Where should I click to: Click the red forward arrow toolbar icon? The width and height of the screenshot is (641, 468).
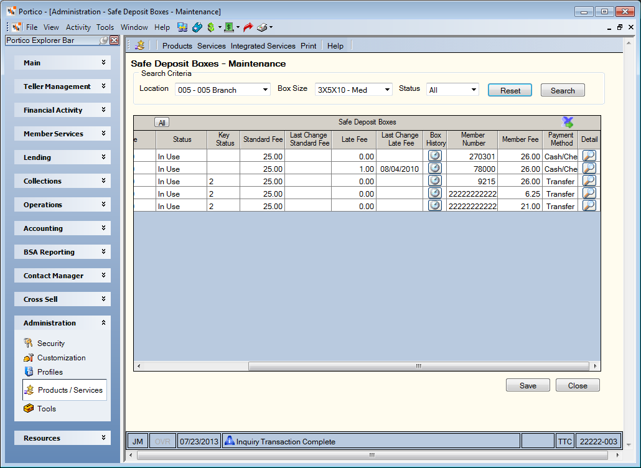point(248,27)
